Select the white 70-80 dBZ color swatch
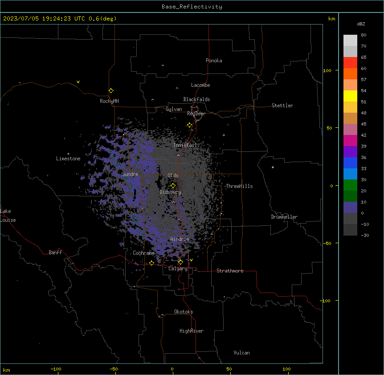This screenshot has height=375, width=384. [x=350, y=41]
